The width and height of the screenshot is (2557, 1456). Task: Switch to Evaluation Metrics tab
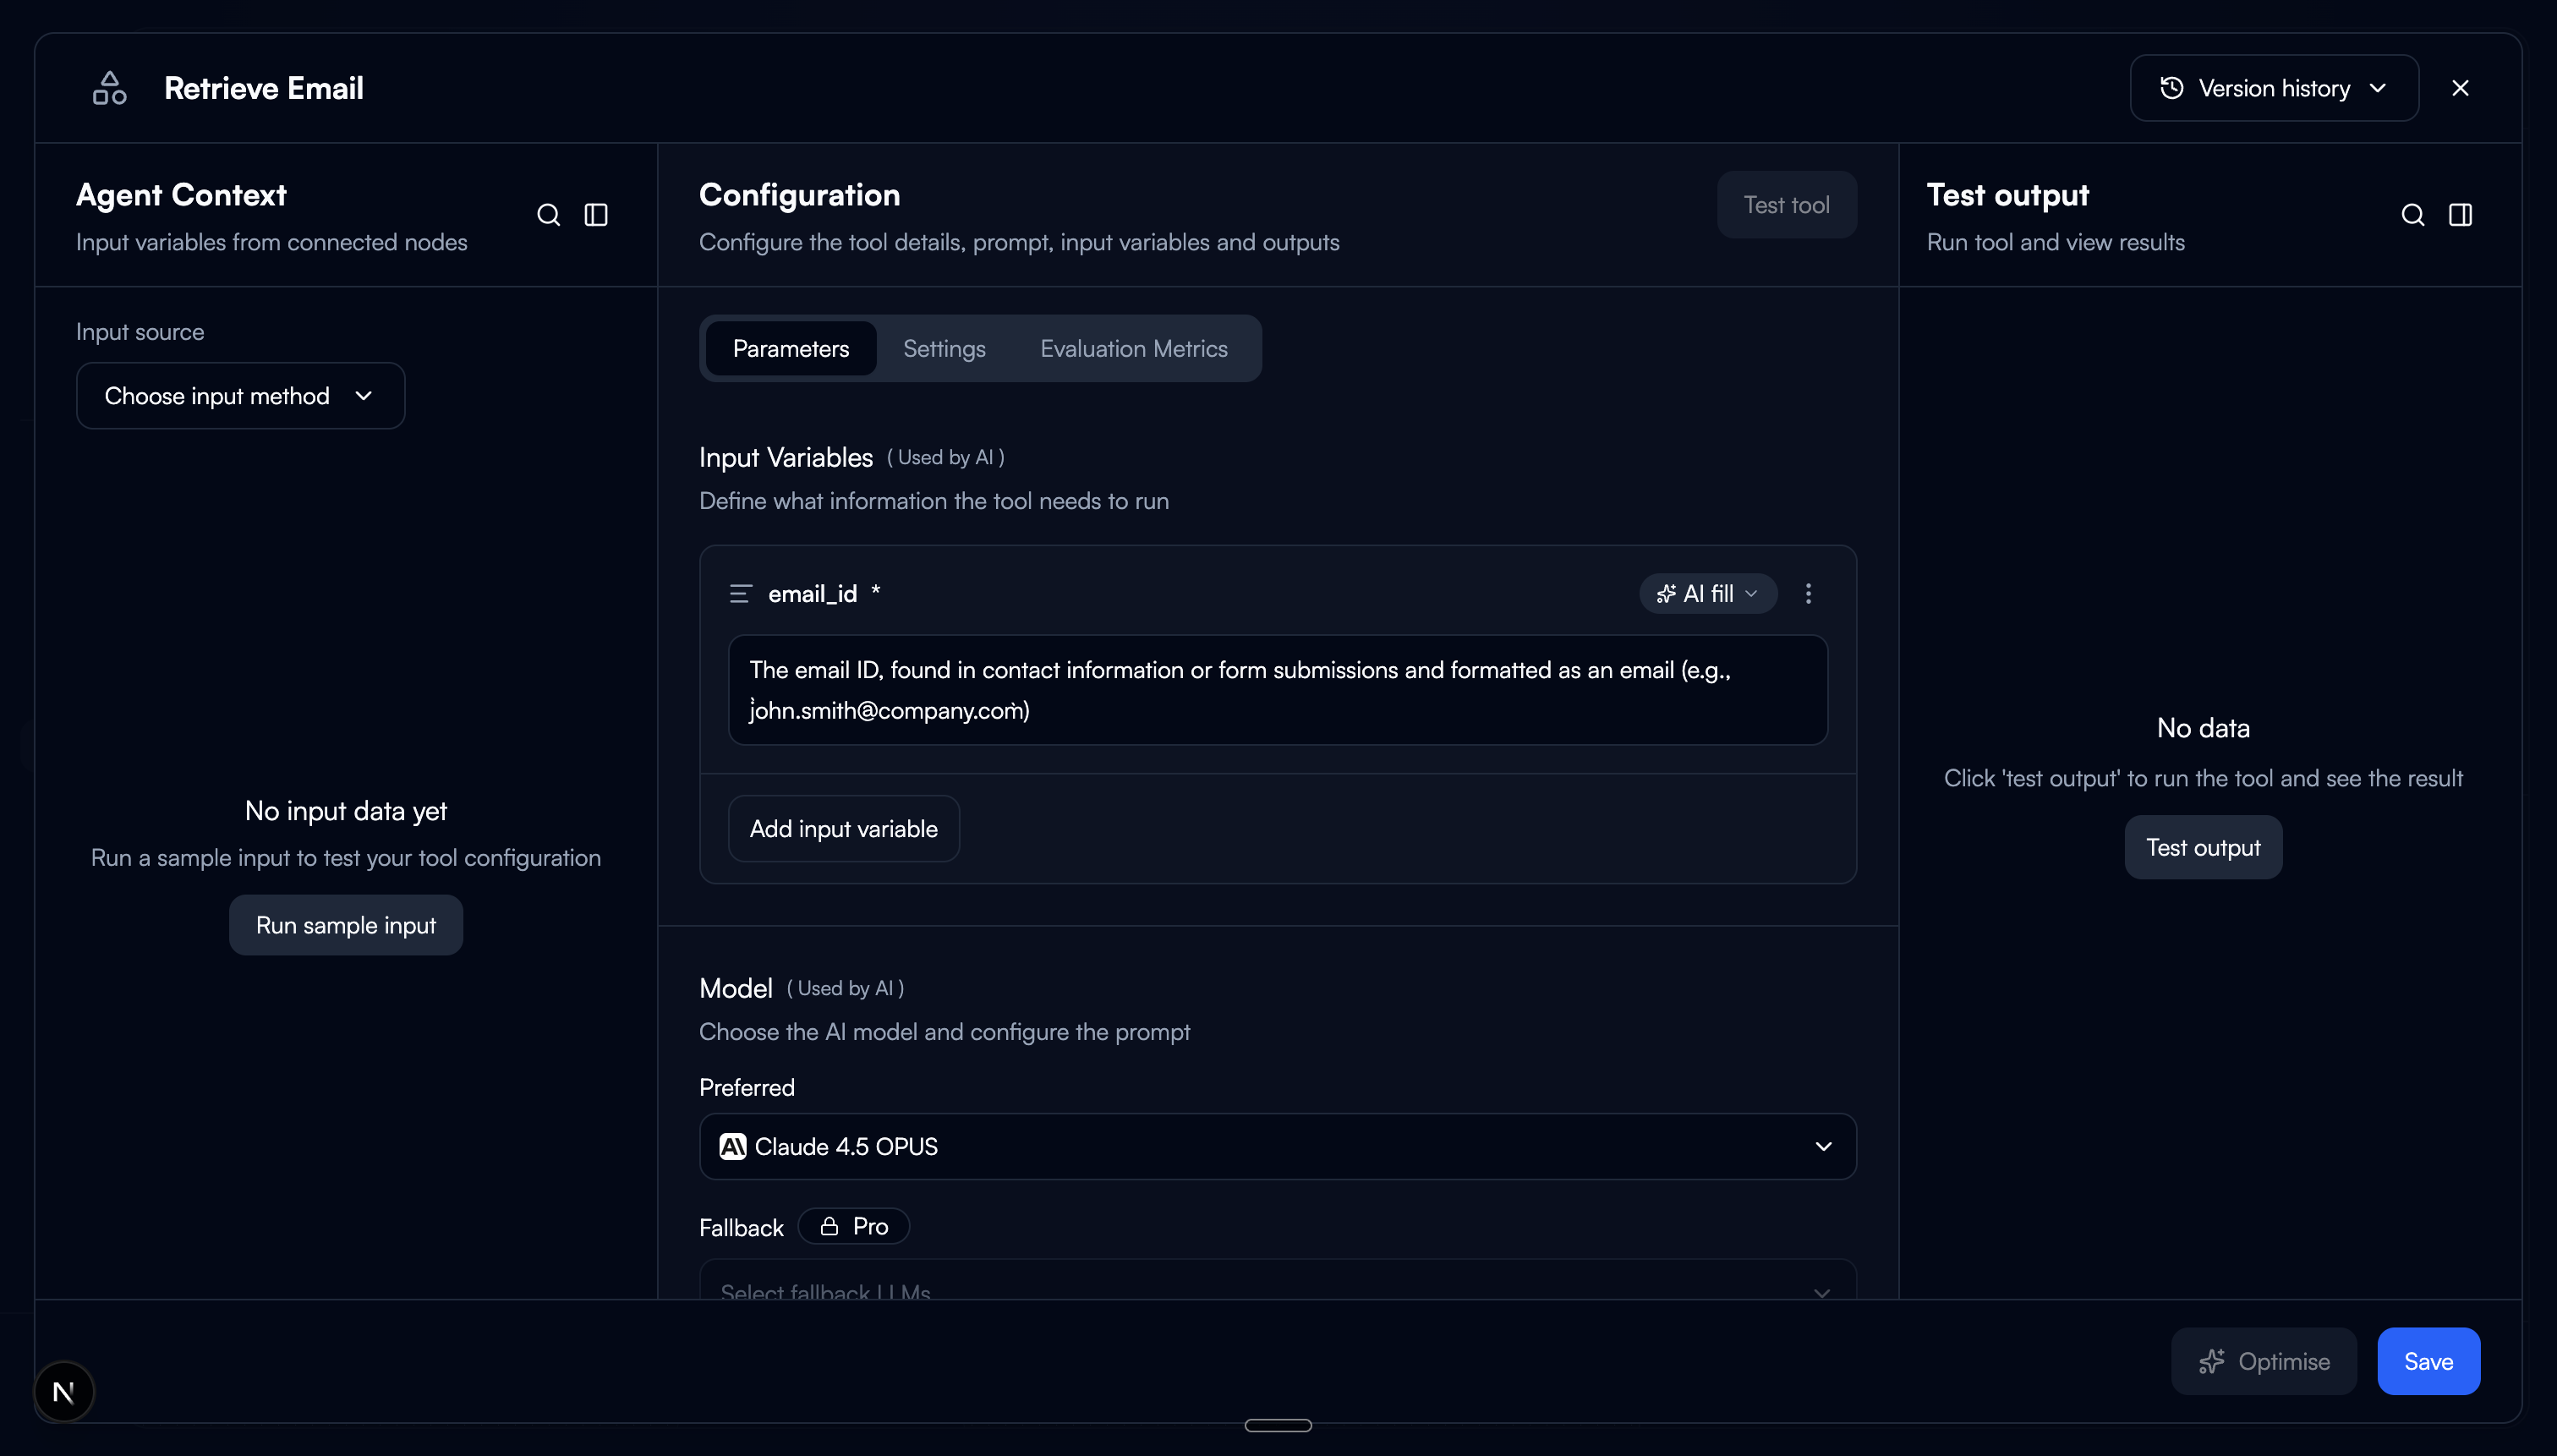[x=1133, y=348]
